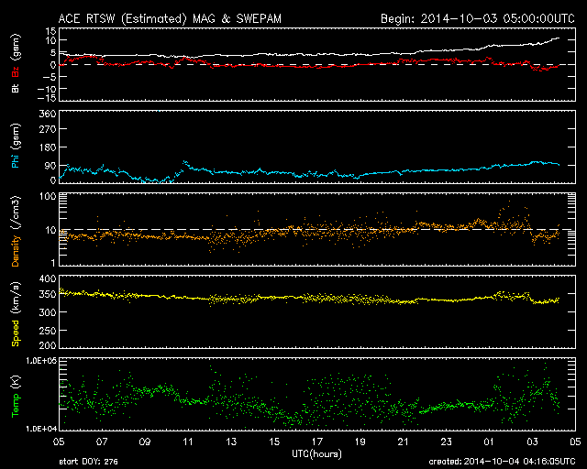Screen dimensions: 587x469
Task: Click the 13 hour tick label
Action: [231, 442]
